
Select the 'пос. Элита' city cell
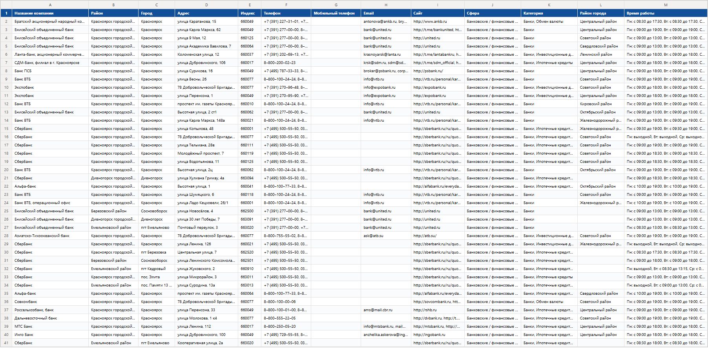pos(157,277)
